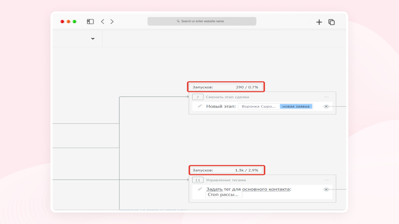Click output connector of step 7
Image resolution: width=399 pixels, height=224 pixels.
pyautogui.click(x=326, y=107)
